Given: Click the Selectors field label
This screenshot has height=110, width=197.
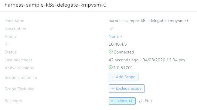Looking at the screenshot, I should click(x=13, y=101).
